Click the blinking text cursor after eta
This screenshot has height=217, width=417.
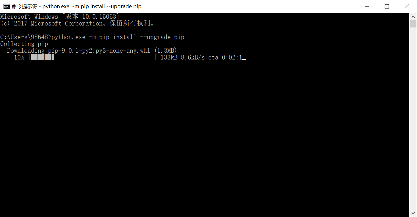244,59
